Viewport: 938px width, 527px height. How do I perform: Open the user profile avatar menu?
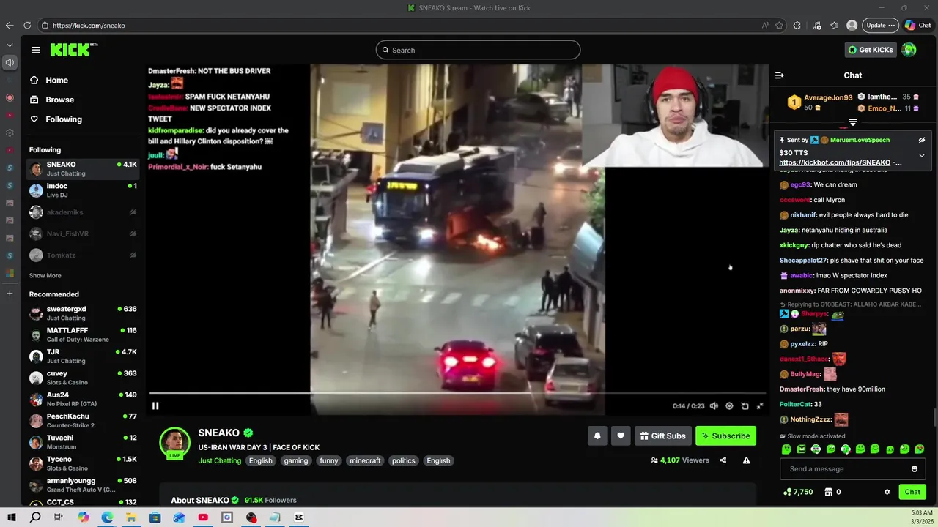(909, 50)
